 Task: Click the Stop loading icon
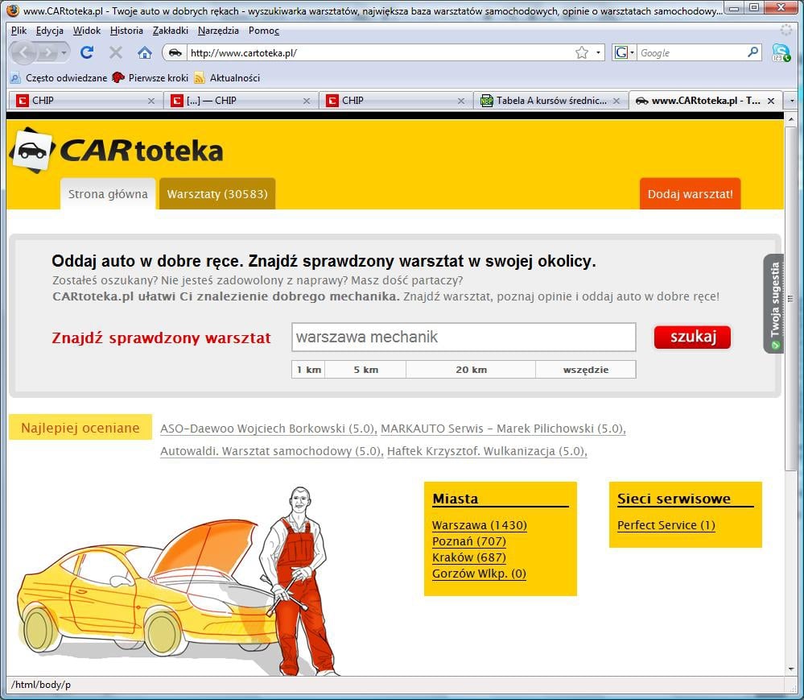[115, 52]
